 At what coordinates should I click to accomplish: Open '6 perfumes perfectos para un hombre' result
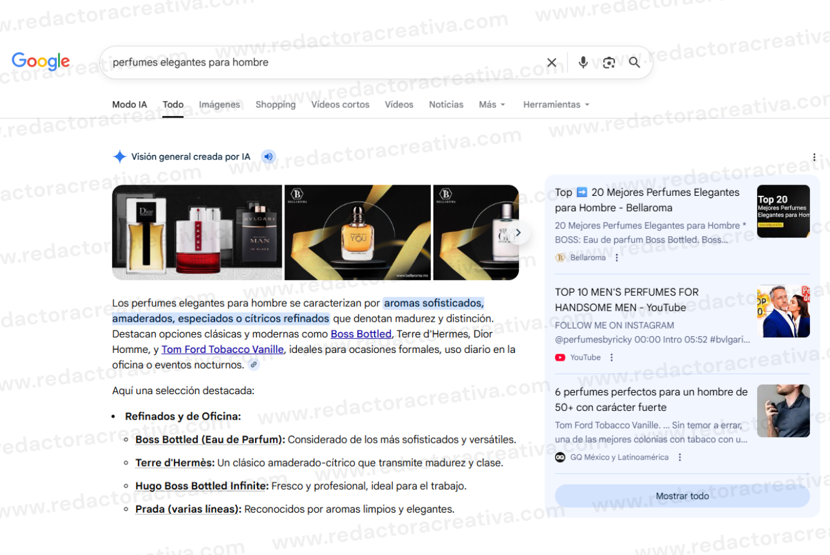tap(651, 400)
